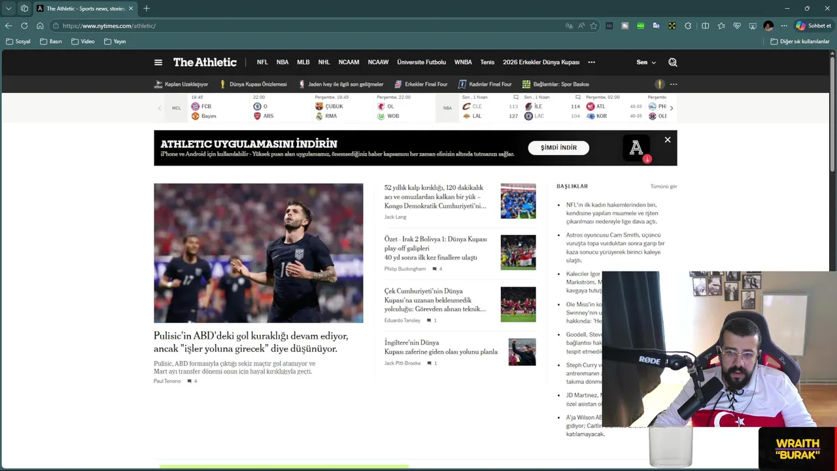The width and height of the screenshot is (837, 471).
Task: Open Özet - Irak 2 Bolivya 1 article
Action: pyautogui.click(x=436, y=249)
